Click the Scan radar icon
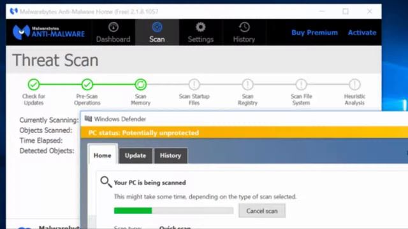Viewport: 408px width, 229px height. click(x=157, y=27)
